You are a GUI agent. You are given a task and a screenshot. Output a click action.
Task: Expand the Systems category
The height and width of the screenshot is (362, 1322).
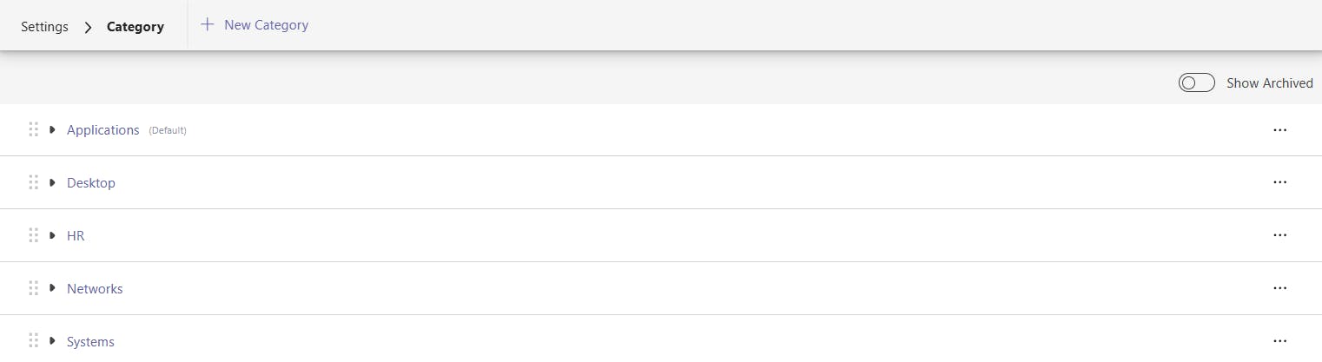tap(53, 341)
